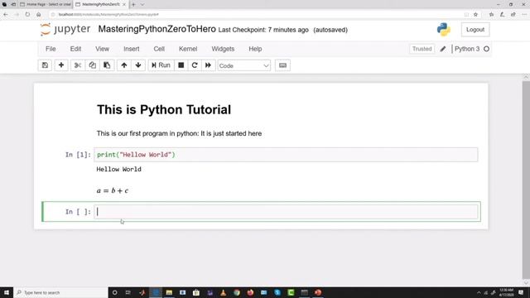Rename notebook title MasteringPythonZeroToHero
Screen dimensions: 530x298
(157, 29)
